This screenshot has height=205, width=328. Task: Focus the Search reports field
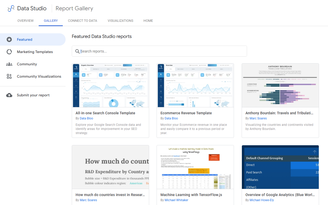pyautogui.click(x=159, y=51)
